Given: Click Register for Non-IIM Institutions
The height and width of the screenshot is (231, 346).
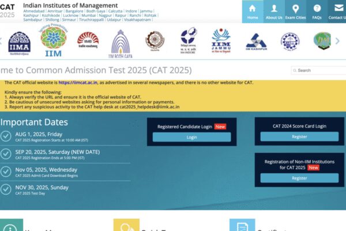Looking at the screenshot, I should [x=299, y=178].
